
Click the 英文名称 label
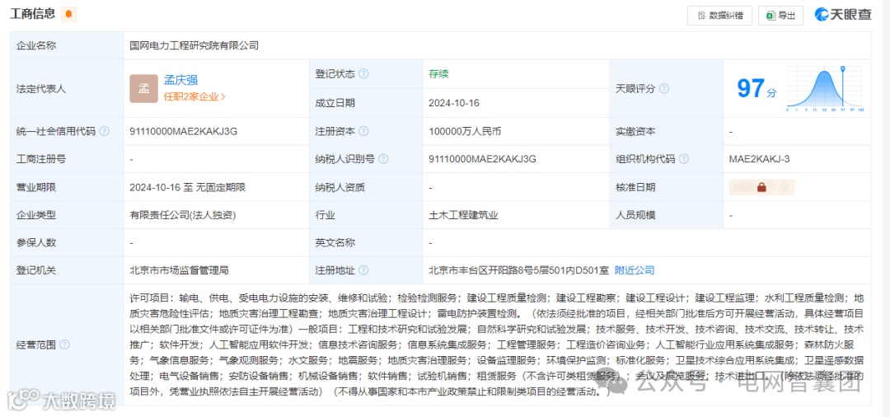(335, 243)
